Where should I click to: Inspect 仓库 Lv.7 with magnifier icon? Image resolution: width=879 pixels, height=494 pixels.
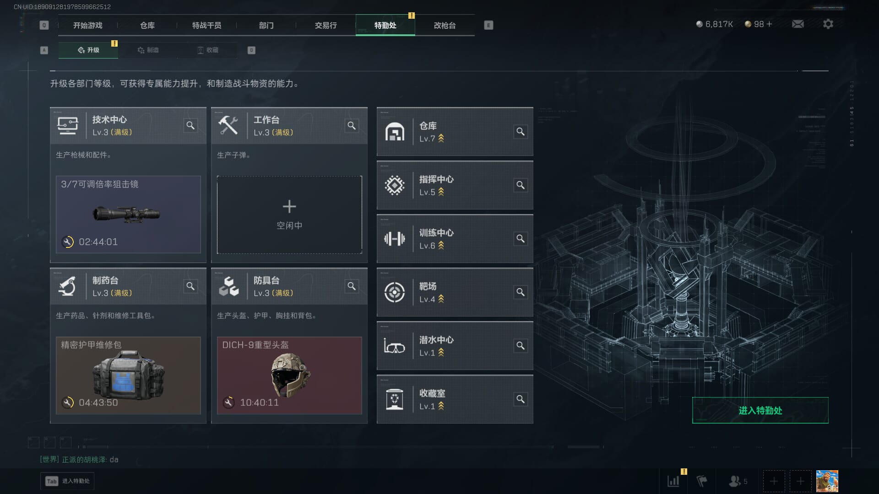coord(521,132)
